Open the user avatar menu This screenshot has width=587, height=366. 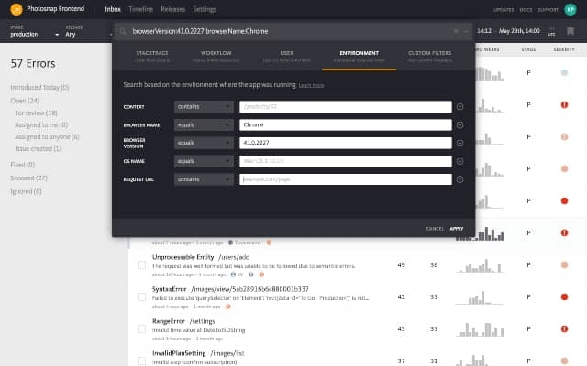click(x=570, y=10)
